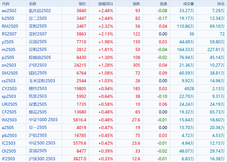Click the zn2503 code link
The height and width of the screenshot is (162, 227).
pos(9,65)
